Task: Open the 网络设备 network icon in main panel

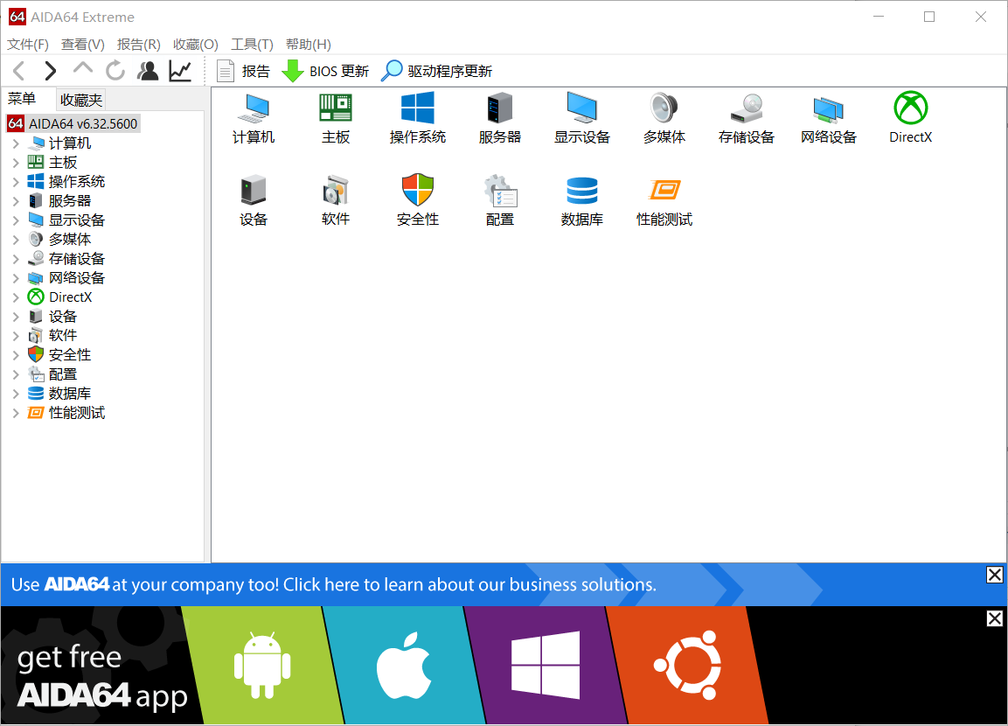Action: [829, 118]
